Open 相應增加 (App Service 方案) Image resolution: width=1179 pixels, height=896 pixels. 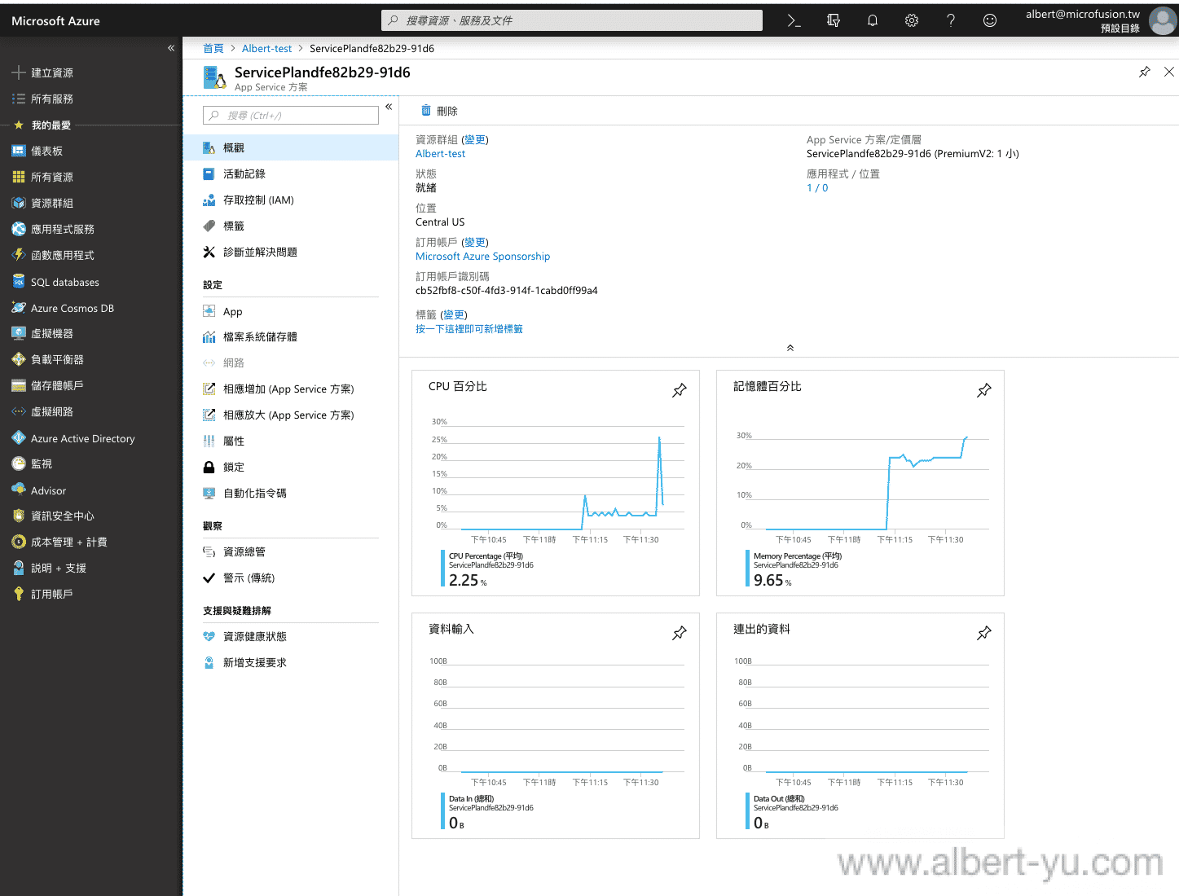[291, 389]
